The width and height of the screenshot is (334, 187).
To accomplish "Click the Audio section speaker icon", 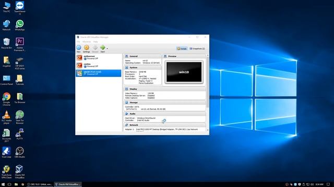I will click(x=126, y=114).
